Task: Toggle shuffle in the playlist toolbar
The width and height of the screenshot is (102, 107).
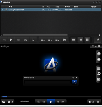Action: [26, 40]
